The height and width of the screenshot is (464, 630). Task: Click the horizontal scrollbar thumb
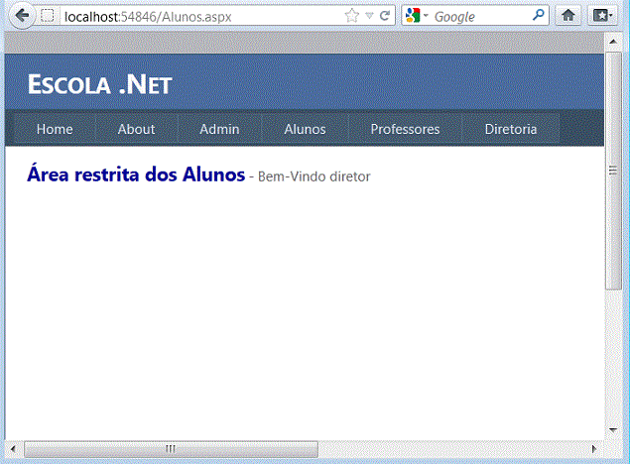click(x=171, y=449)
